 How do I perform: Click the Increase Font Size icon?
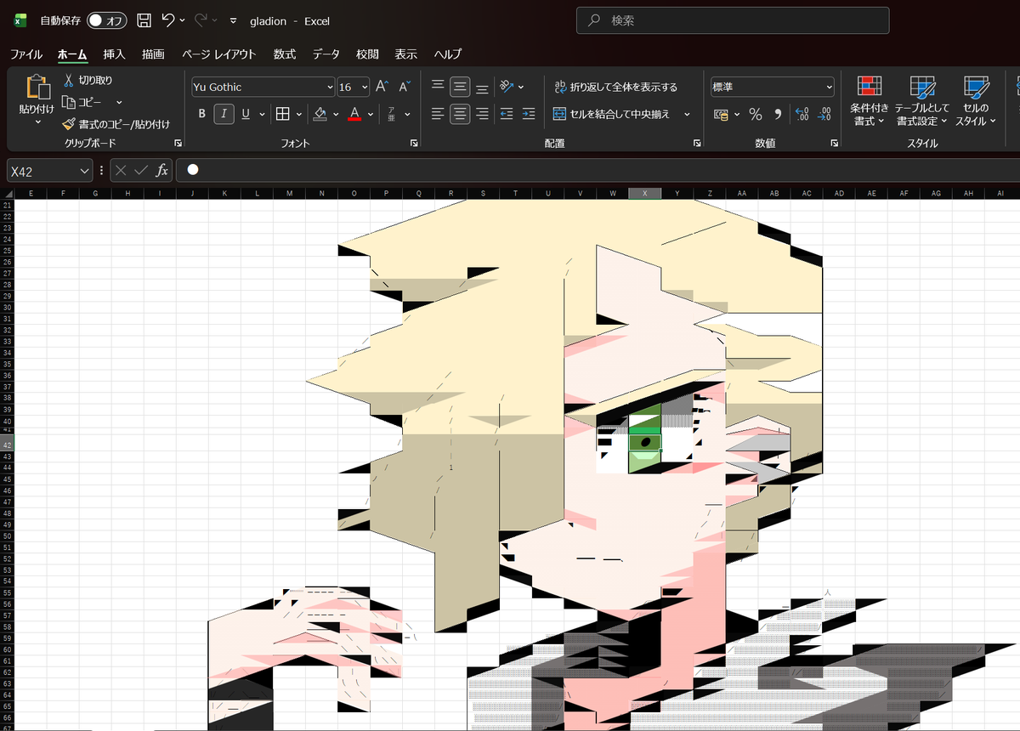(382, 87)
